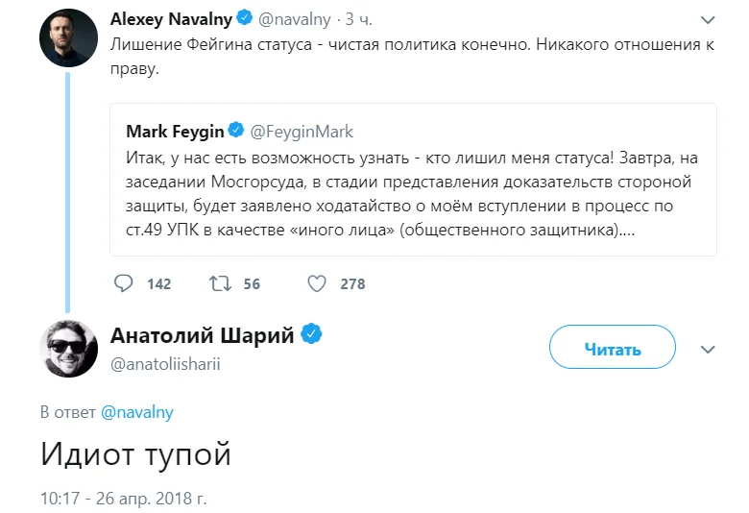Open the @anatoliisharii handle

pos(166,364)
